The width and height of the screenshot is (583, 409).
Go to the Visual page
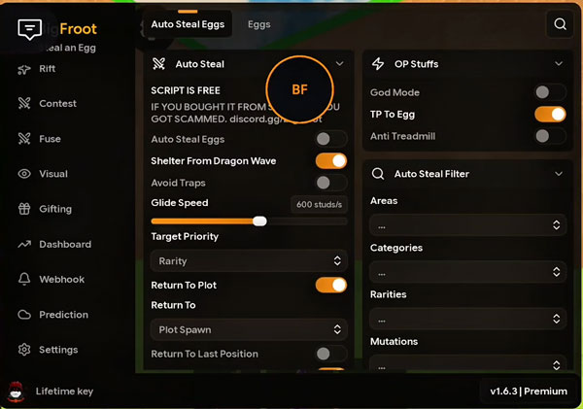pyautogui.click(x=53, y=174)
